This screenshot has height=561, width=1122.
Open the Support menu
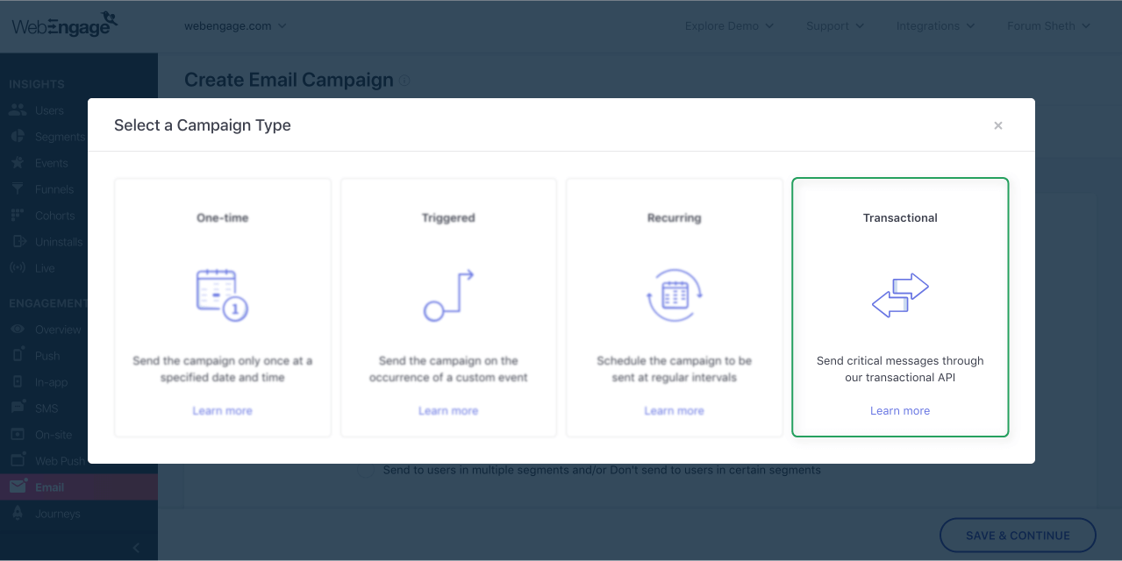(x=834, y=25)
